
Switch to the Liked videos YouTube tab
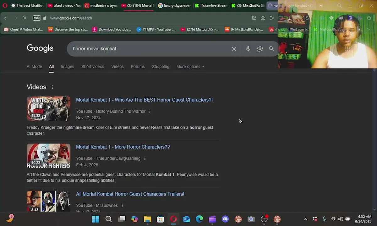[64, 5]
